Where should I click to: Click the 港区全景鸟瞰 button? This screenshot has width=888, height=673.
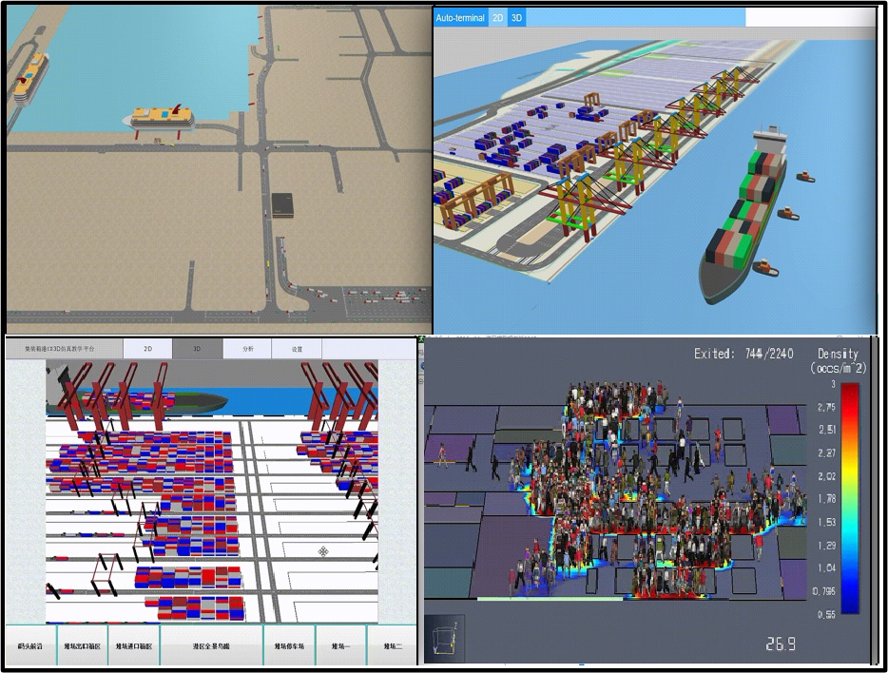tap(211, 646)
